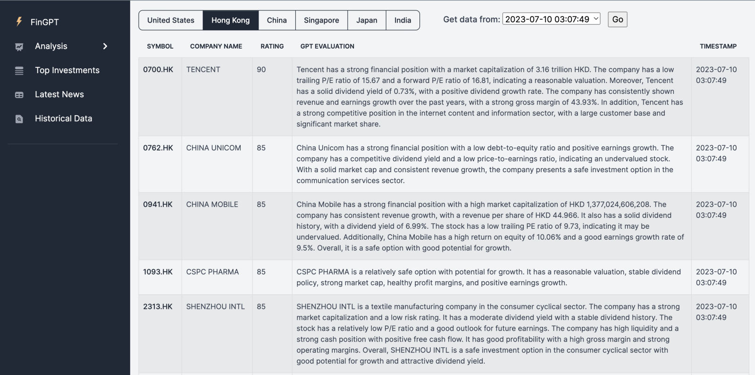This screenshot has height=375, width=755.
Task: Select symbol 2313.HK
Action: (x=158, y=307)
